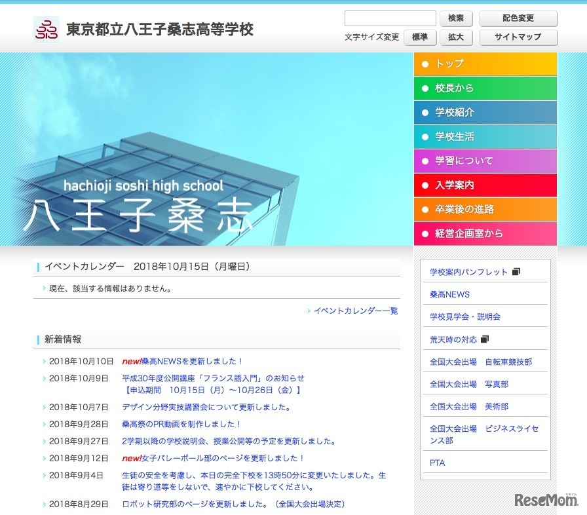Open the イベントカレンダー一覧 link
The image size is (587, 515).
355,311
